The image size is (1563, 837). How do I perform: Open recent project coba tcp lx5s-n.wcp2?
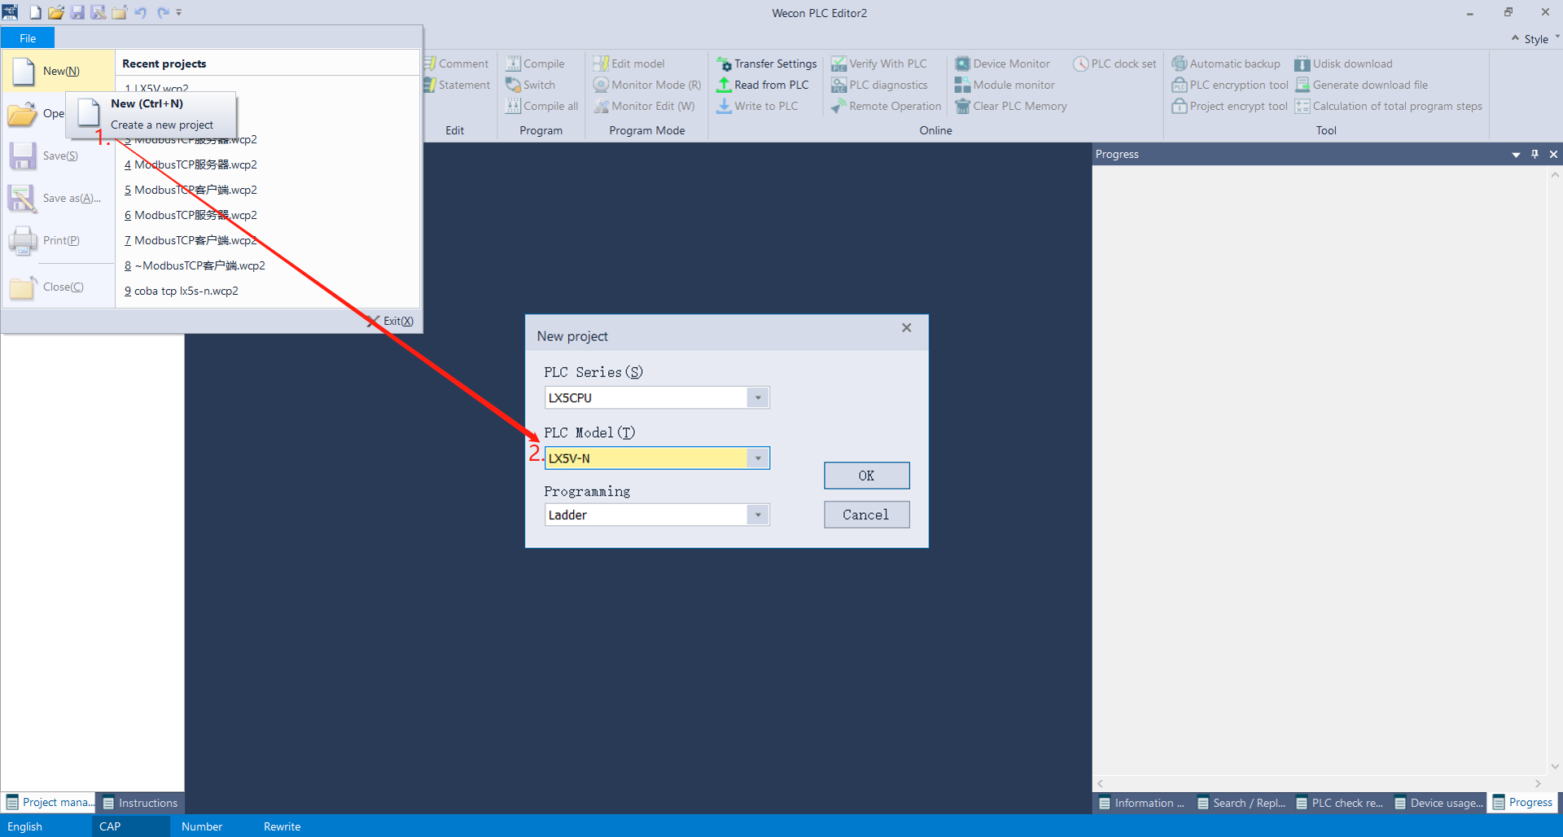click(x=186, y=291)
